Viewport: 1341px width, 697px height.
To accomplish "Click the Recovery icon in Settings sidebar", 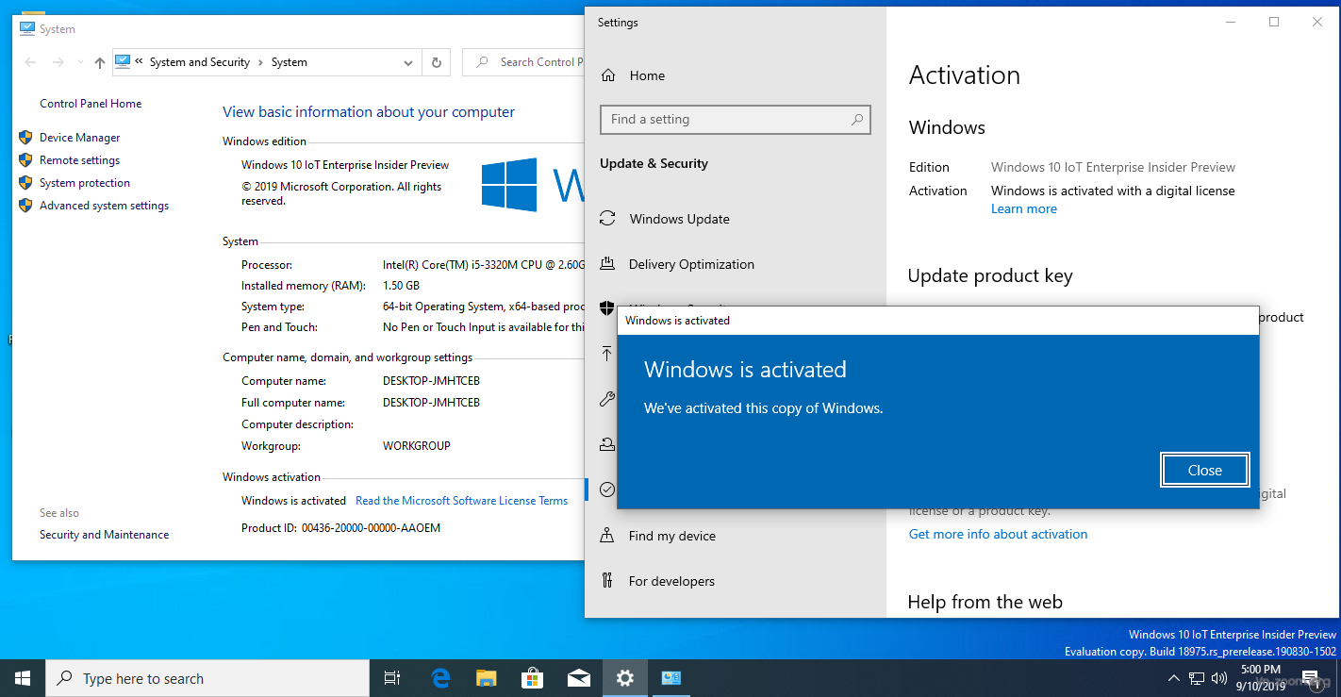I will (x=607, y=444).
